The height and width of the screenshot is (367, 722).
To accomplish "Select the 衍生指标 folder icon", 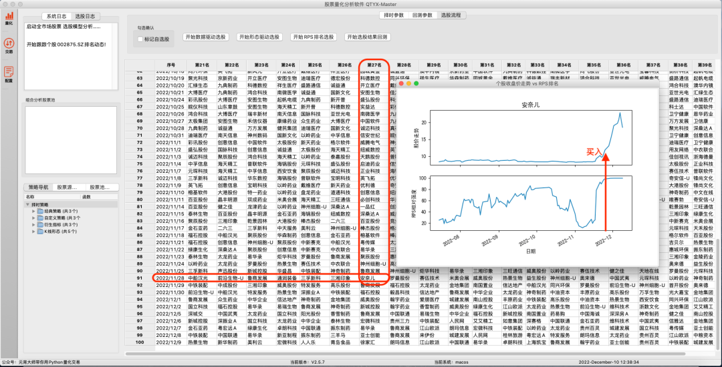I will click(x=41, y=225).
